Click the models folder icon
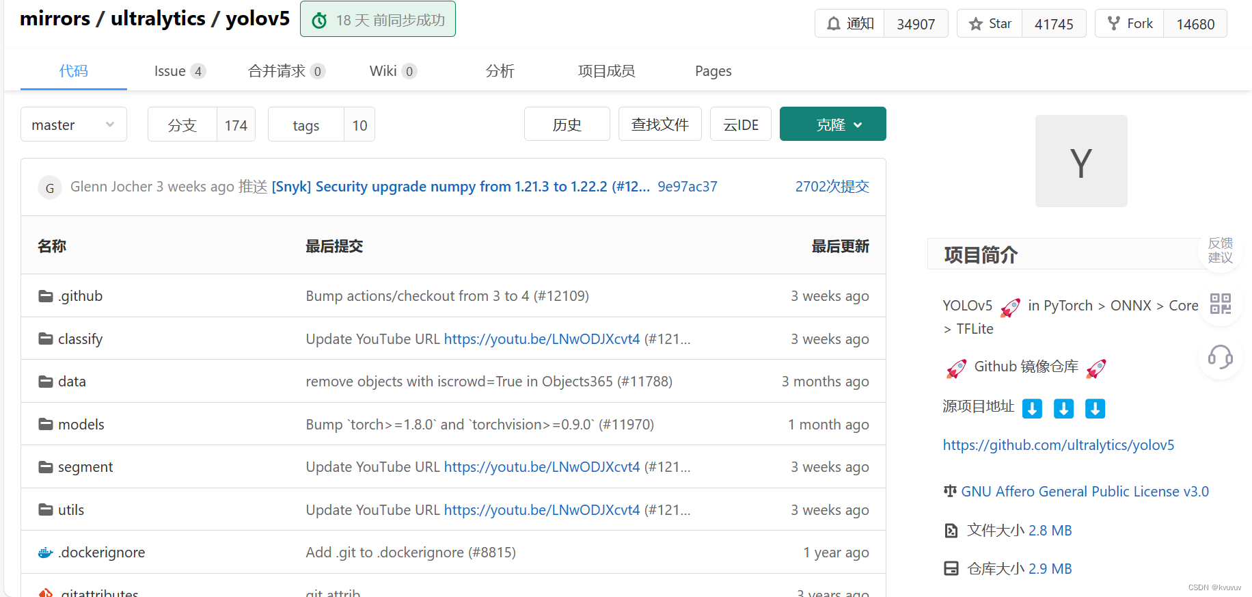 click(x=46, y=424)
